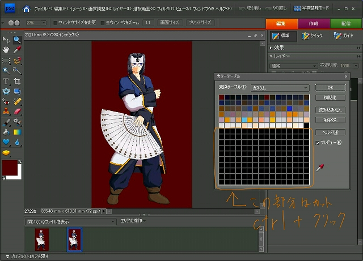Toggle the プレビュー checkbox in Color Table

point(319,143)
